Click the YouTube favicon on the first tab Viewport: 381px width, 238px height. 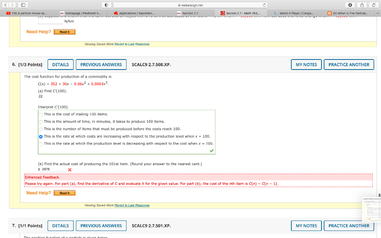click(8, 12)
